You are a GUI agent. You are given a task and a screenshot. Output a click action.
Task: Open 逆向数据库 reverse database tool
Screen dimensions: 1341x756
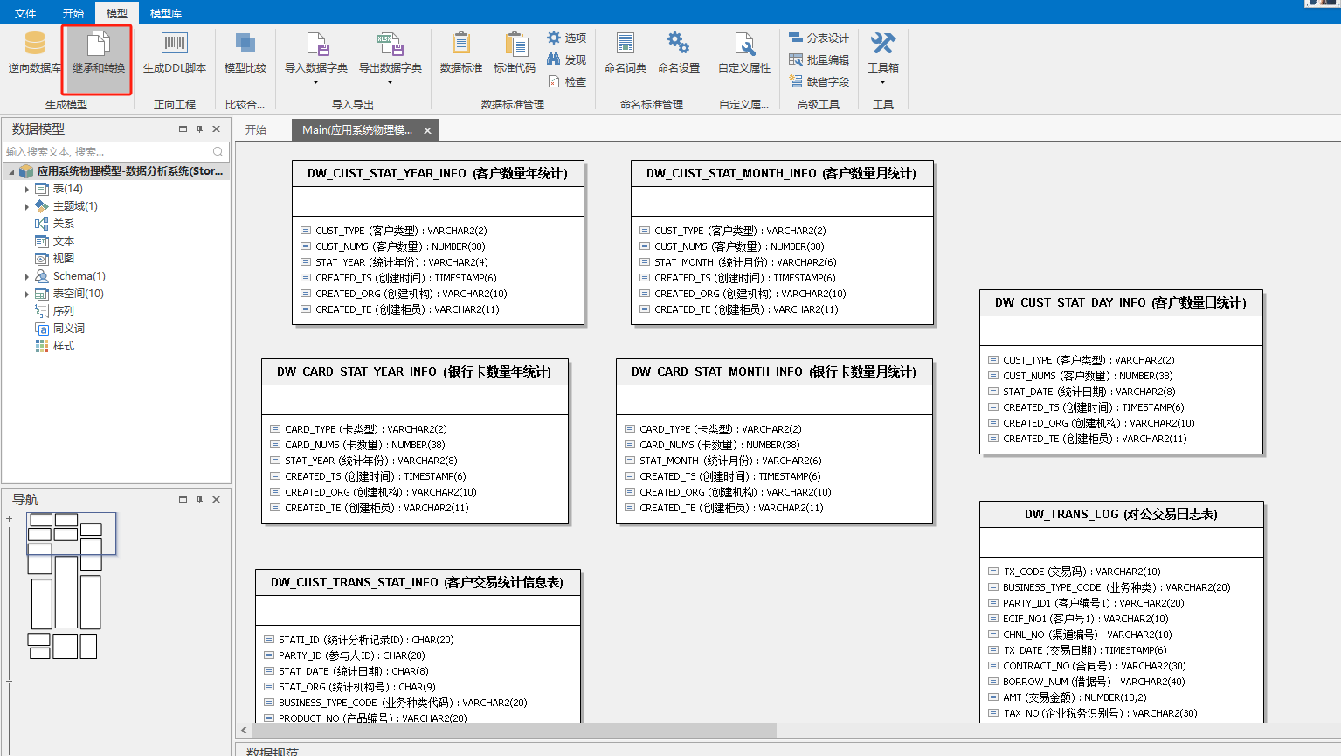(35, 52)
